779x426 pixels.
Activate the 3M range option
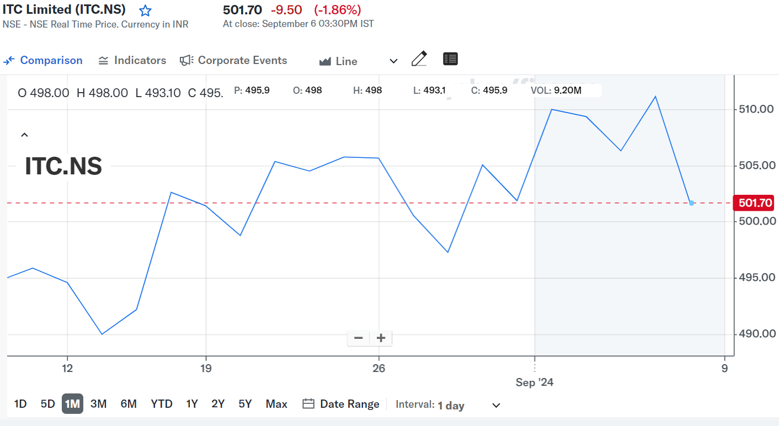tap(98, 403)
